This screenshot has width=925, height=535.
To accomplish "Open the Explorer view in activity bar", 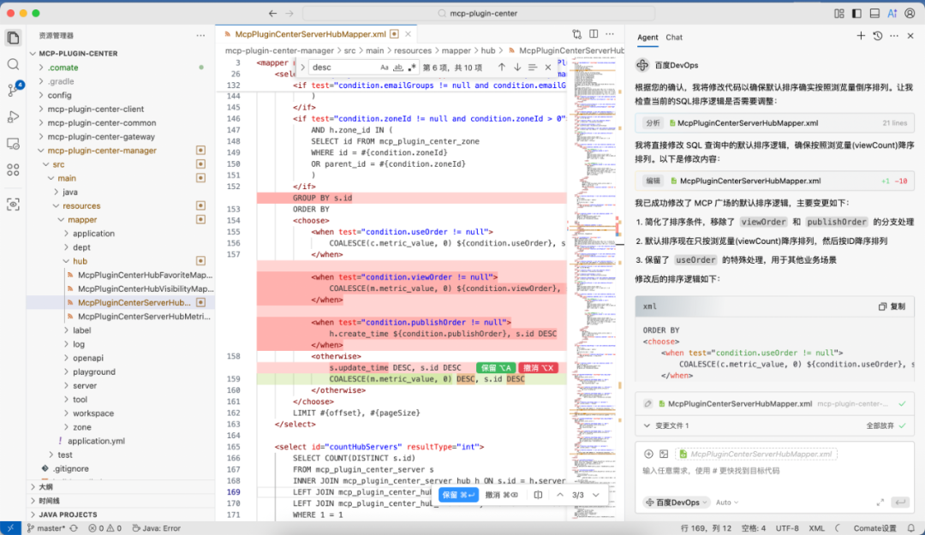I will click(13, 38).
